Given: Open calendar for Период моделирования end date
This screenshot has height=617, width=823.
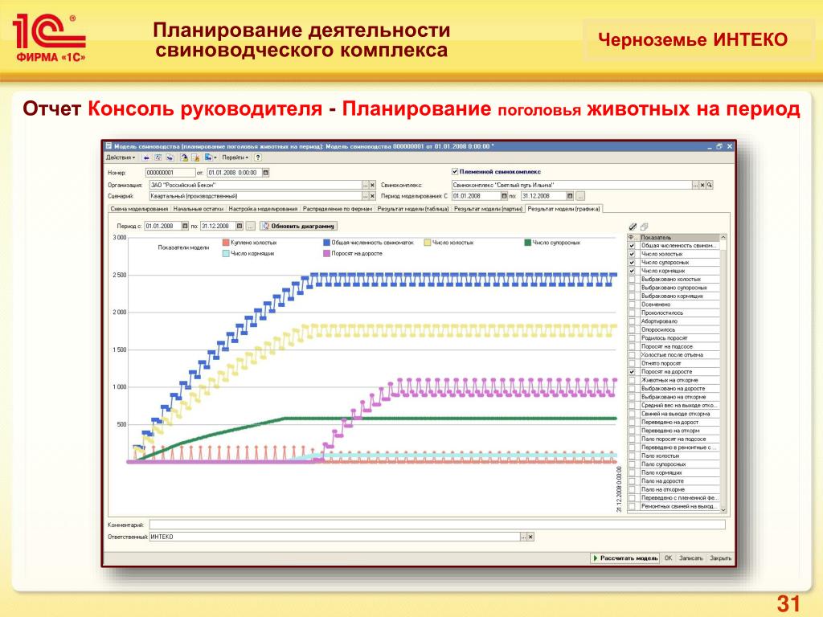Looking at the screenshot, I should [x=570, y=196].
